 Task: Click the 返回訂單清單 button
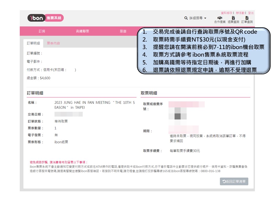point(234,181)
